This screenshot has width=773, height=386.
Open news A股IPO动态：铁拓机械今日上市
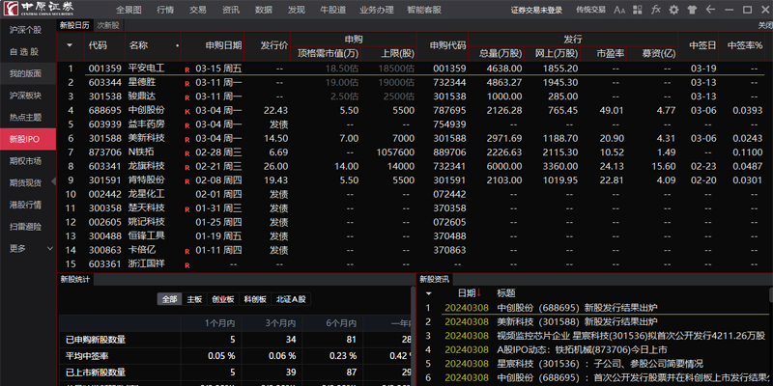pyautogui.click(x=582, y=350)
